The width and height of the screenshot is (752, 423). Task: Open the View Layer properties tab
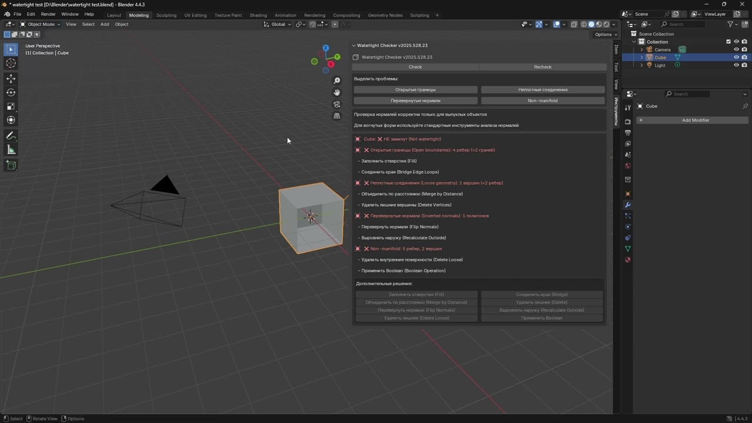[627, 144]
